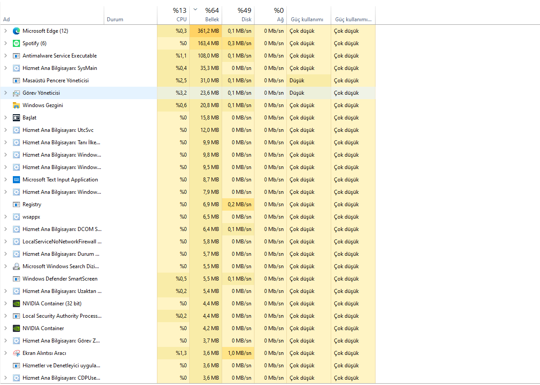
Task: Click the Görev Zamanlayıcı service gear icon
Action: click(x=16, y=341)
